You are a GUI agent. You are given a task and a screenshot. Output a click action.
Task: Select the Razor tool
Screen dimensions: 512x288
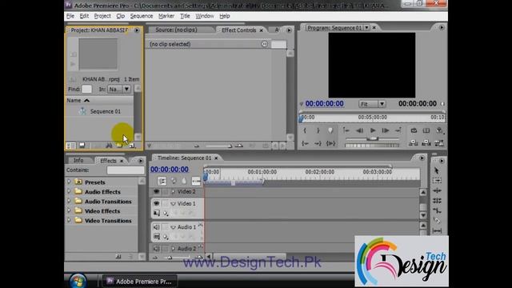[437, 221]
